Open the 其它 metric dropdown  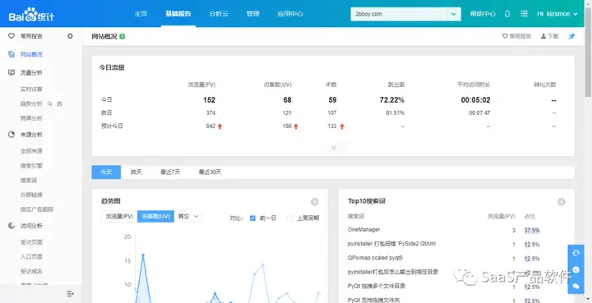tap(188, 216)
